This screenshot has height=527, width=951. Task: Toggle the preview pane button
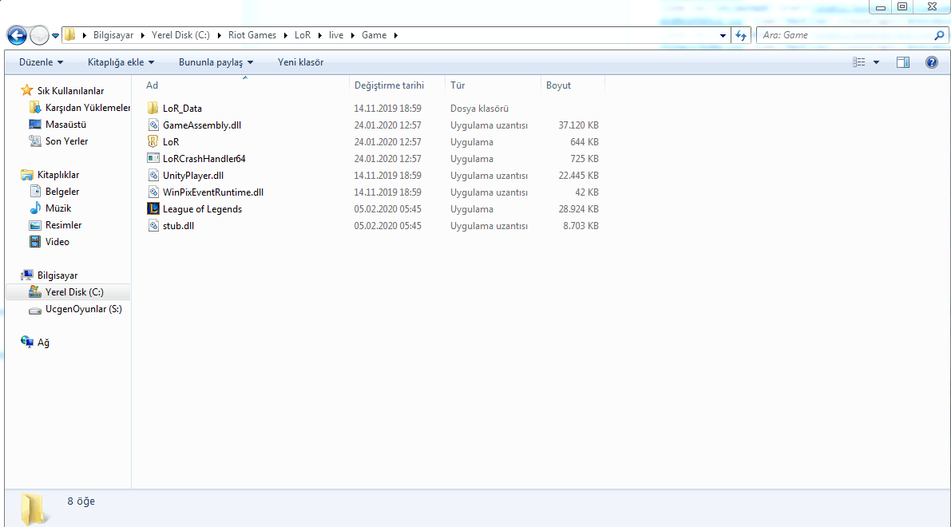903,61
